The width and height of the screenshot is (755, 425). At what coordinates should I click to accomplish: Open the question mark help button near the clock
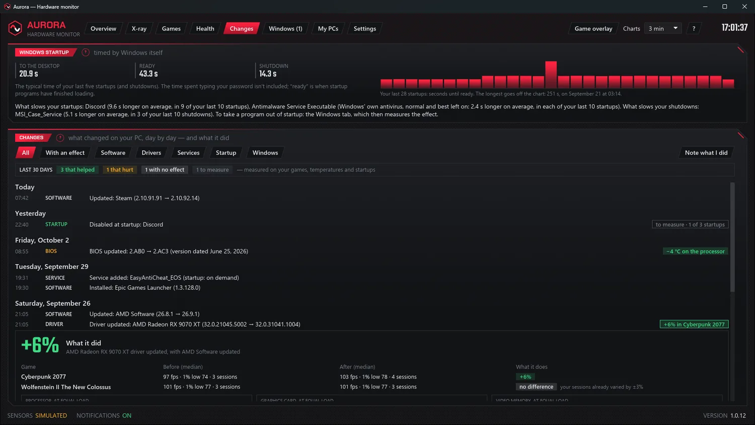[x=694, y=29]
